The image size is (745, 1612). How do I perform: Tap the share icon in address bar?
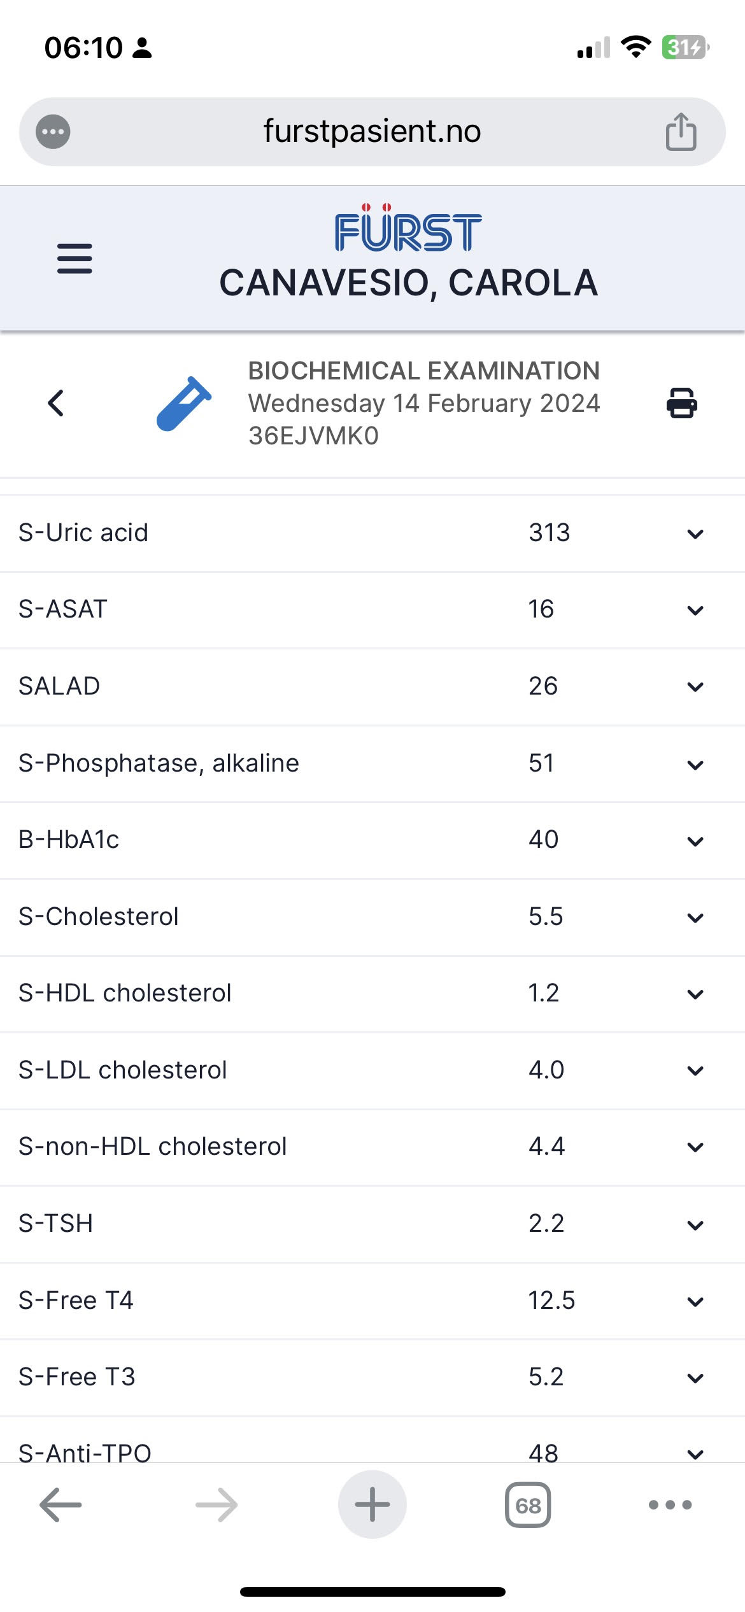(681, 132)
